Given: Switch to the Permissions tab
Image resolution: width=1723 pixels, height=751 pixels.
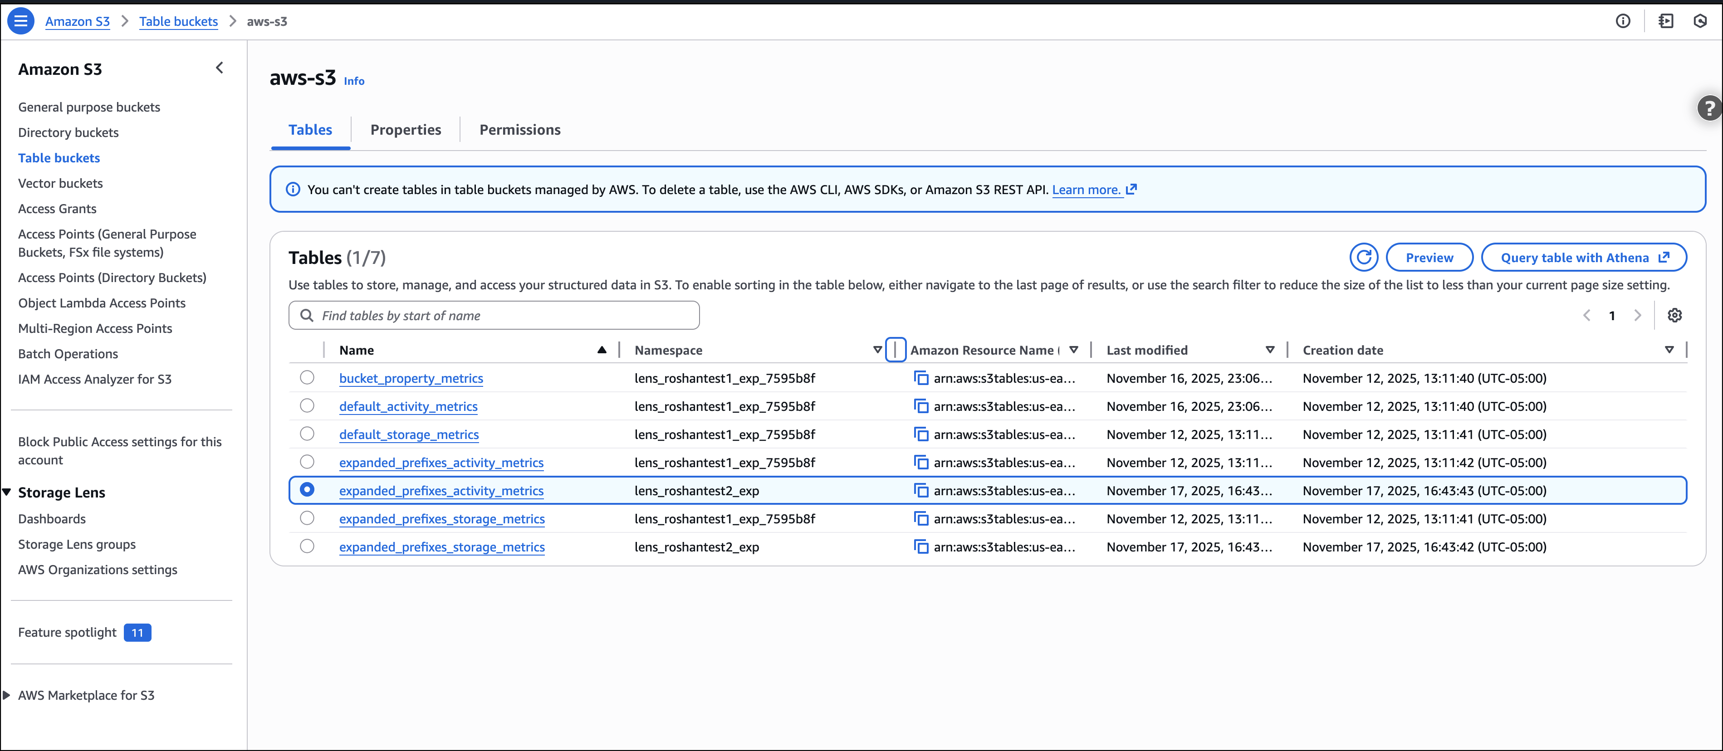Looking at the screenshot, I should (520, 130).
